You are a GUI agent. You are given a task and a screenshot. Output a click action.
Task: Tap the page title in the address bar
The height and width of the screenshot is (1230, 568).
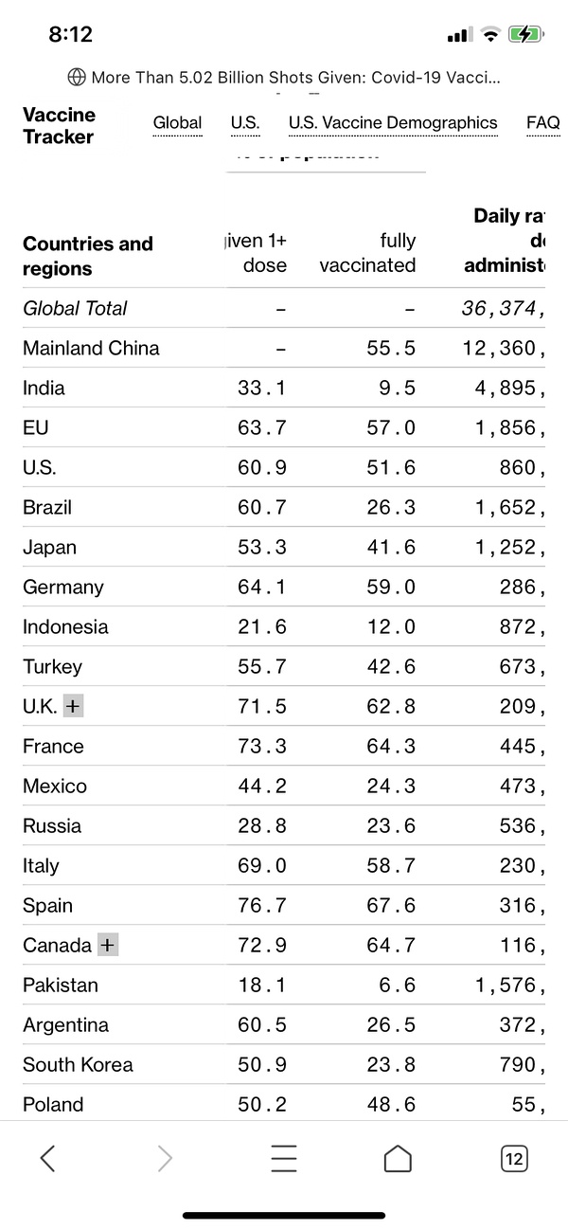coord(295,77)
